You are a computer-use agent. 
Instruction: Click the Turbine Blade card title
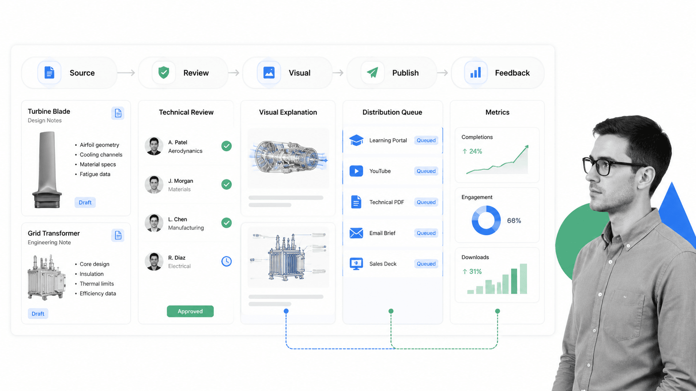[x=49, y=111]
